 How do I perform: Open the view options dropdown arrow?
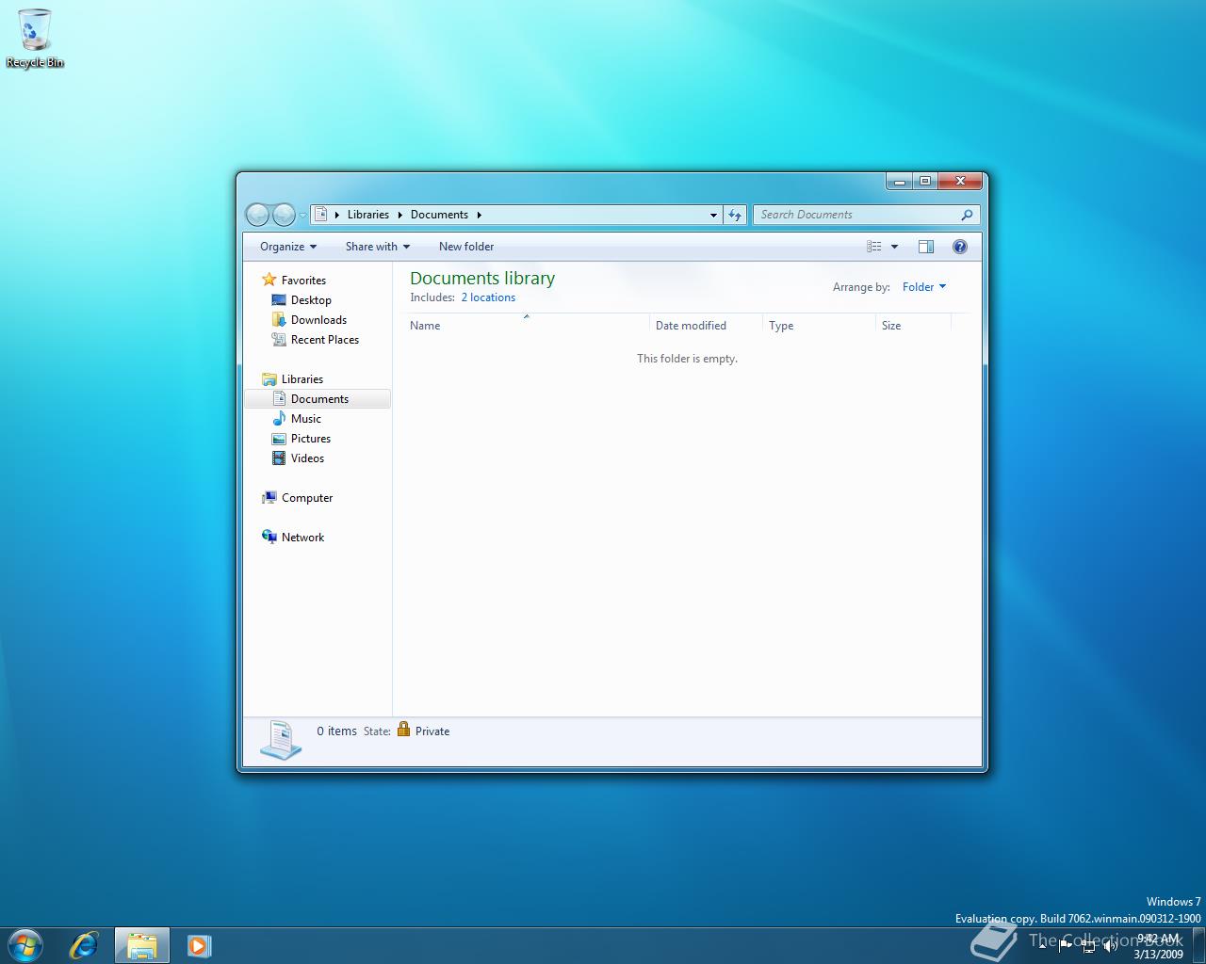(x=894, y=247)
